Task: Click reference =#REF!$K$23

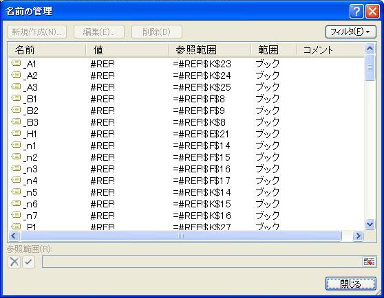Action: point(202,64)
